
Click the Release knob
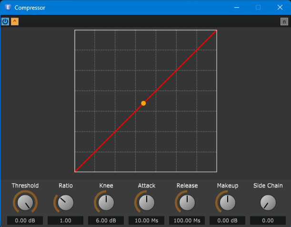pyautogui.click(x=187, y=203)
